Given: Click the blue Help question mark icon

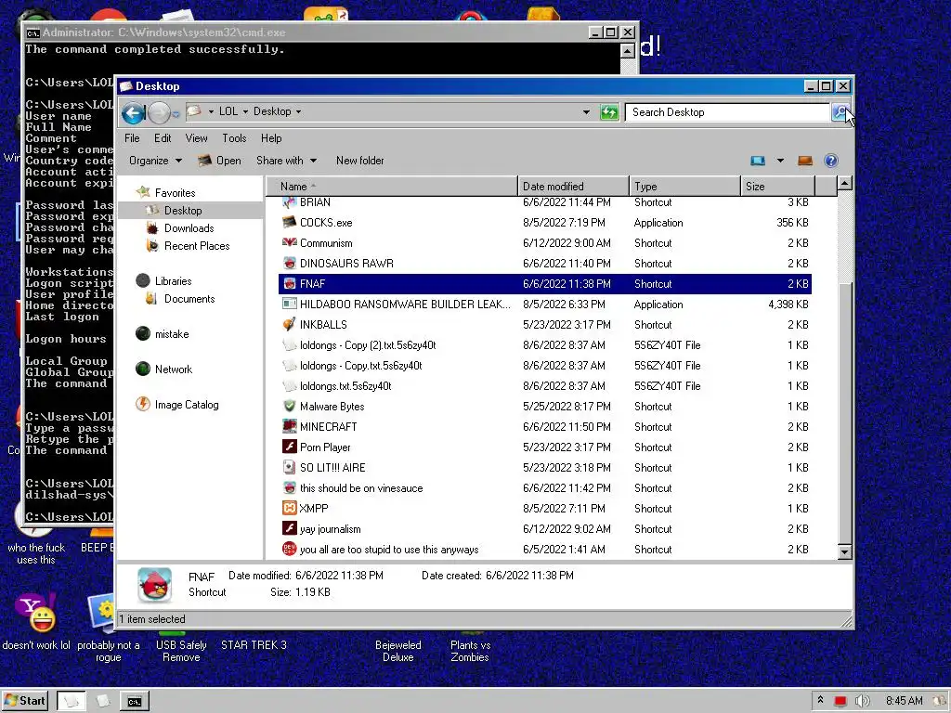Looking at the screenshot, I should tap(831, 161).
